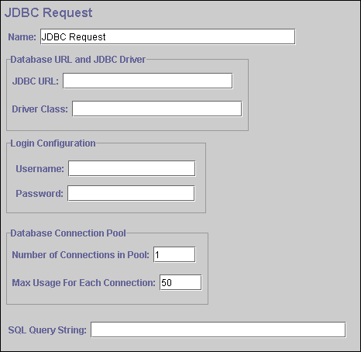
Task: Click into the Username field
Action: tap(132, 168)
